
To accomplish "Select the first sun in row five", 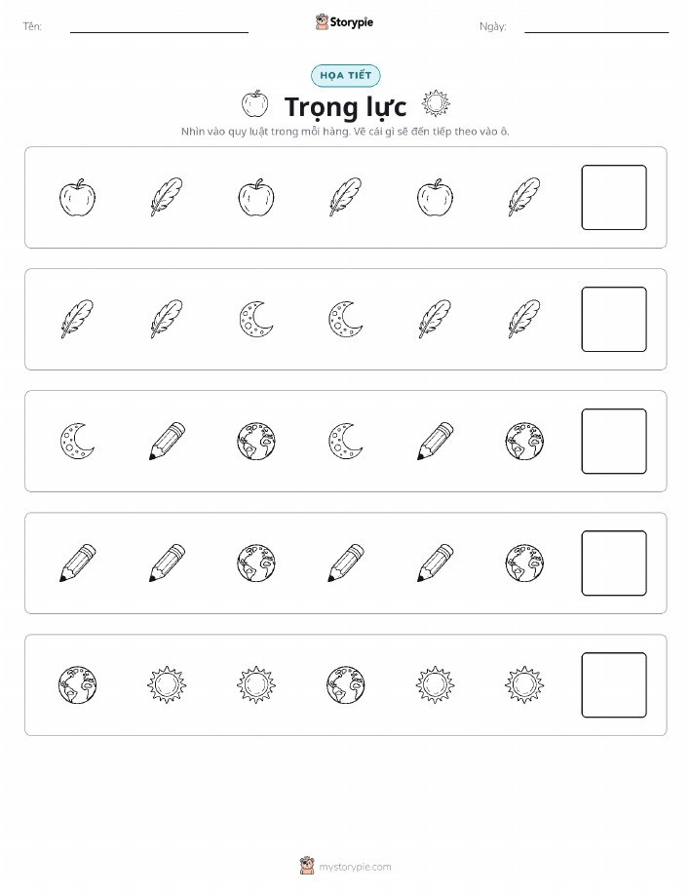I will click(x=167, y=684).
